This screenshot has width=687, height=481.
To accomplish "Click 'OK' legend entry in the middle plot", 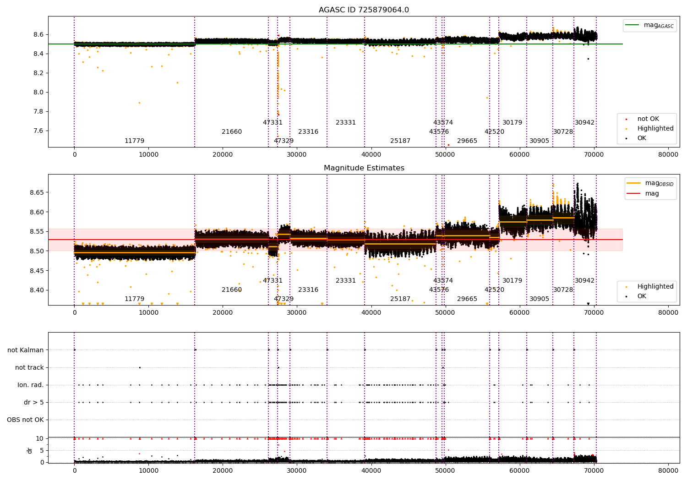I will [x=637, y=296].
